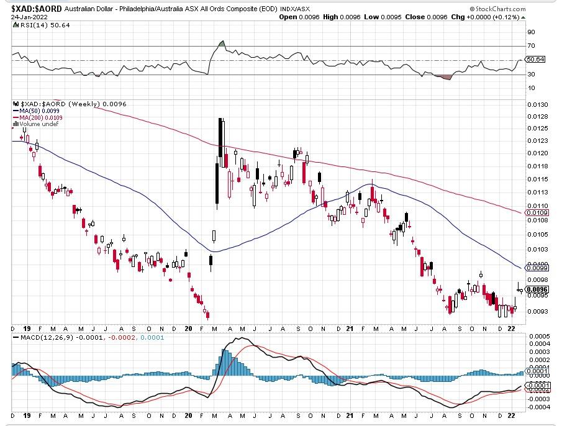
Task: Click the MACD black line legend marker
Action: coord(16,337)
